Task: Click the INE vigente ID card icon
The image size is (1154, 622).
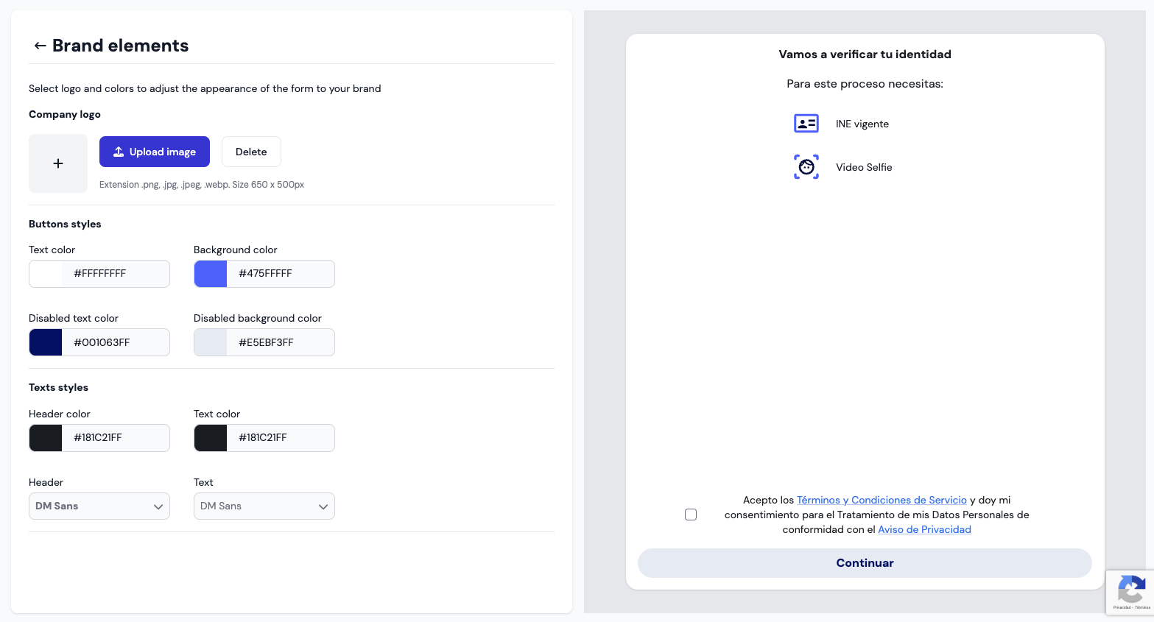Action: coord(806,124)
